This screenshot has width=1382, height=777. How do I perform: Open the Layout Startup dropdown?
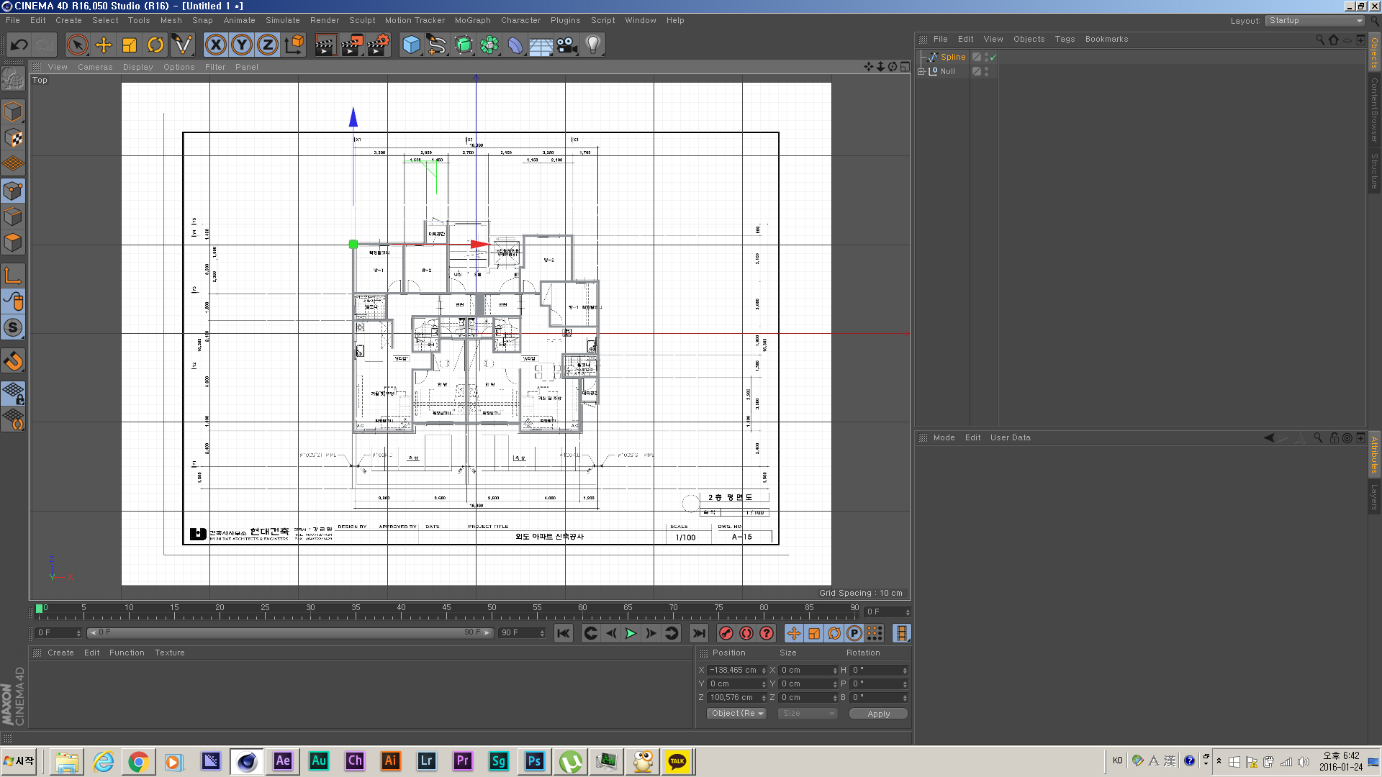click(x=1315, y=21)
